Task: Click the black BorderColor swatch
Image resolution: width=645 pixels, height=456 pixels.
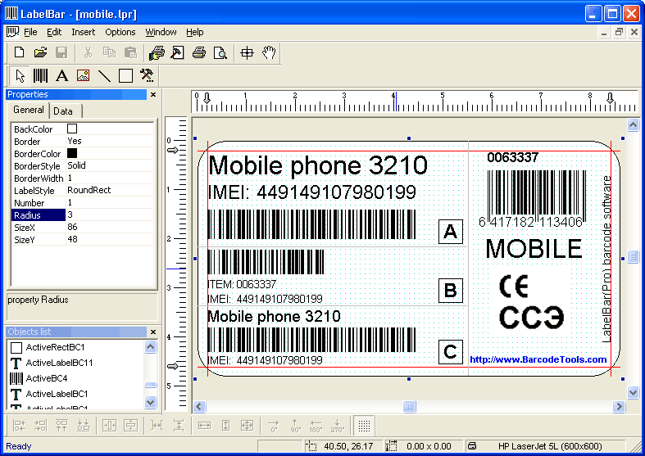Action: coord(72,153)
